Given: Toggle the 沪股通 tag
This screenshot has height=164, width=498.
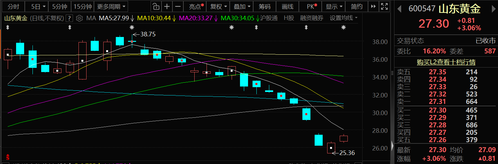Looking at the screenshot, I should point(269,18).
